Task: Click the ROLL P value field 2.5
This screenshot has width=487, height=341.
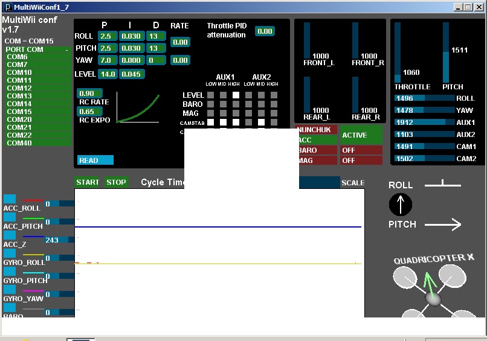Action: coord(108,36)
